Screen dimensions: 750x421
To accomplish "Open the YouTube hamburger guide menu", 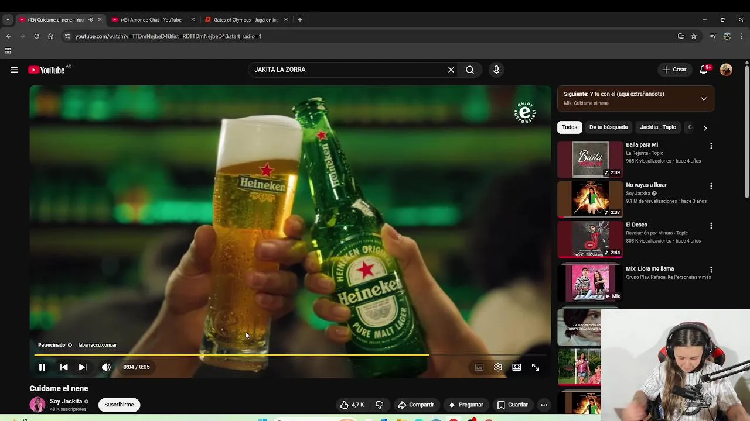I will 14,70.
